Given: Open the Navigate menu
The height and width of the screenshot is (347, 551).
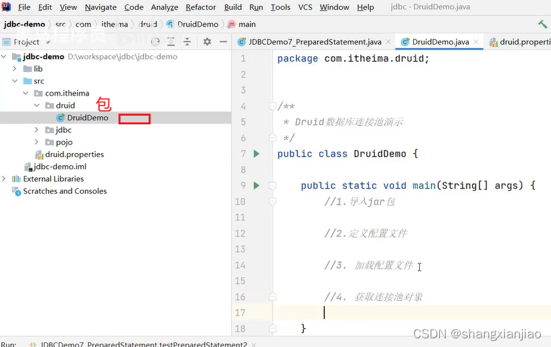Looking at the screenshot, I should 100,7.
